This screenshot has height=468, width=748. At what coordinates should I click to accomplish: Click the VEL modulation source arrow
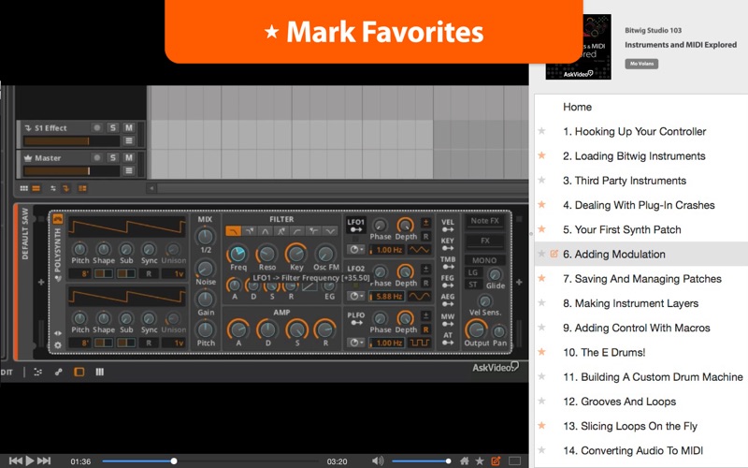pyautogui.click(x=448, y=230)
